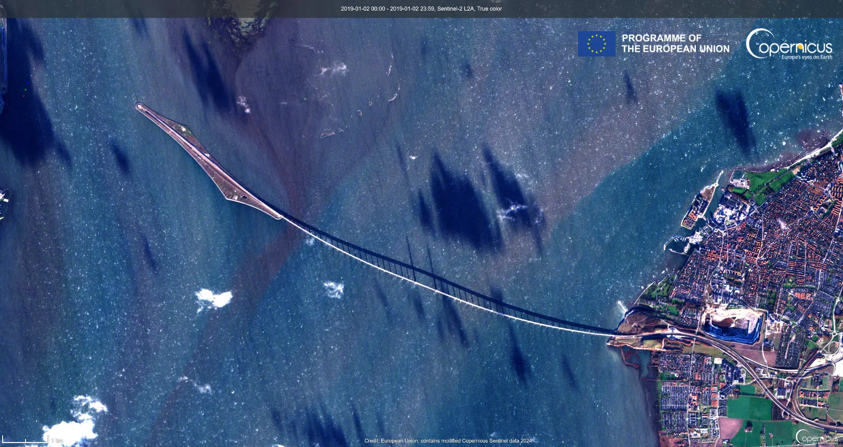Click the 'Programme of the European Union' text
Image resolution: width=843 pixels, height=447 pixels.
675,44
